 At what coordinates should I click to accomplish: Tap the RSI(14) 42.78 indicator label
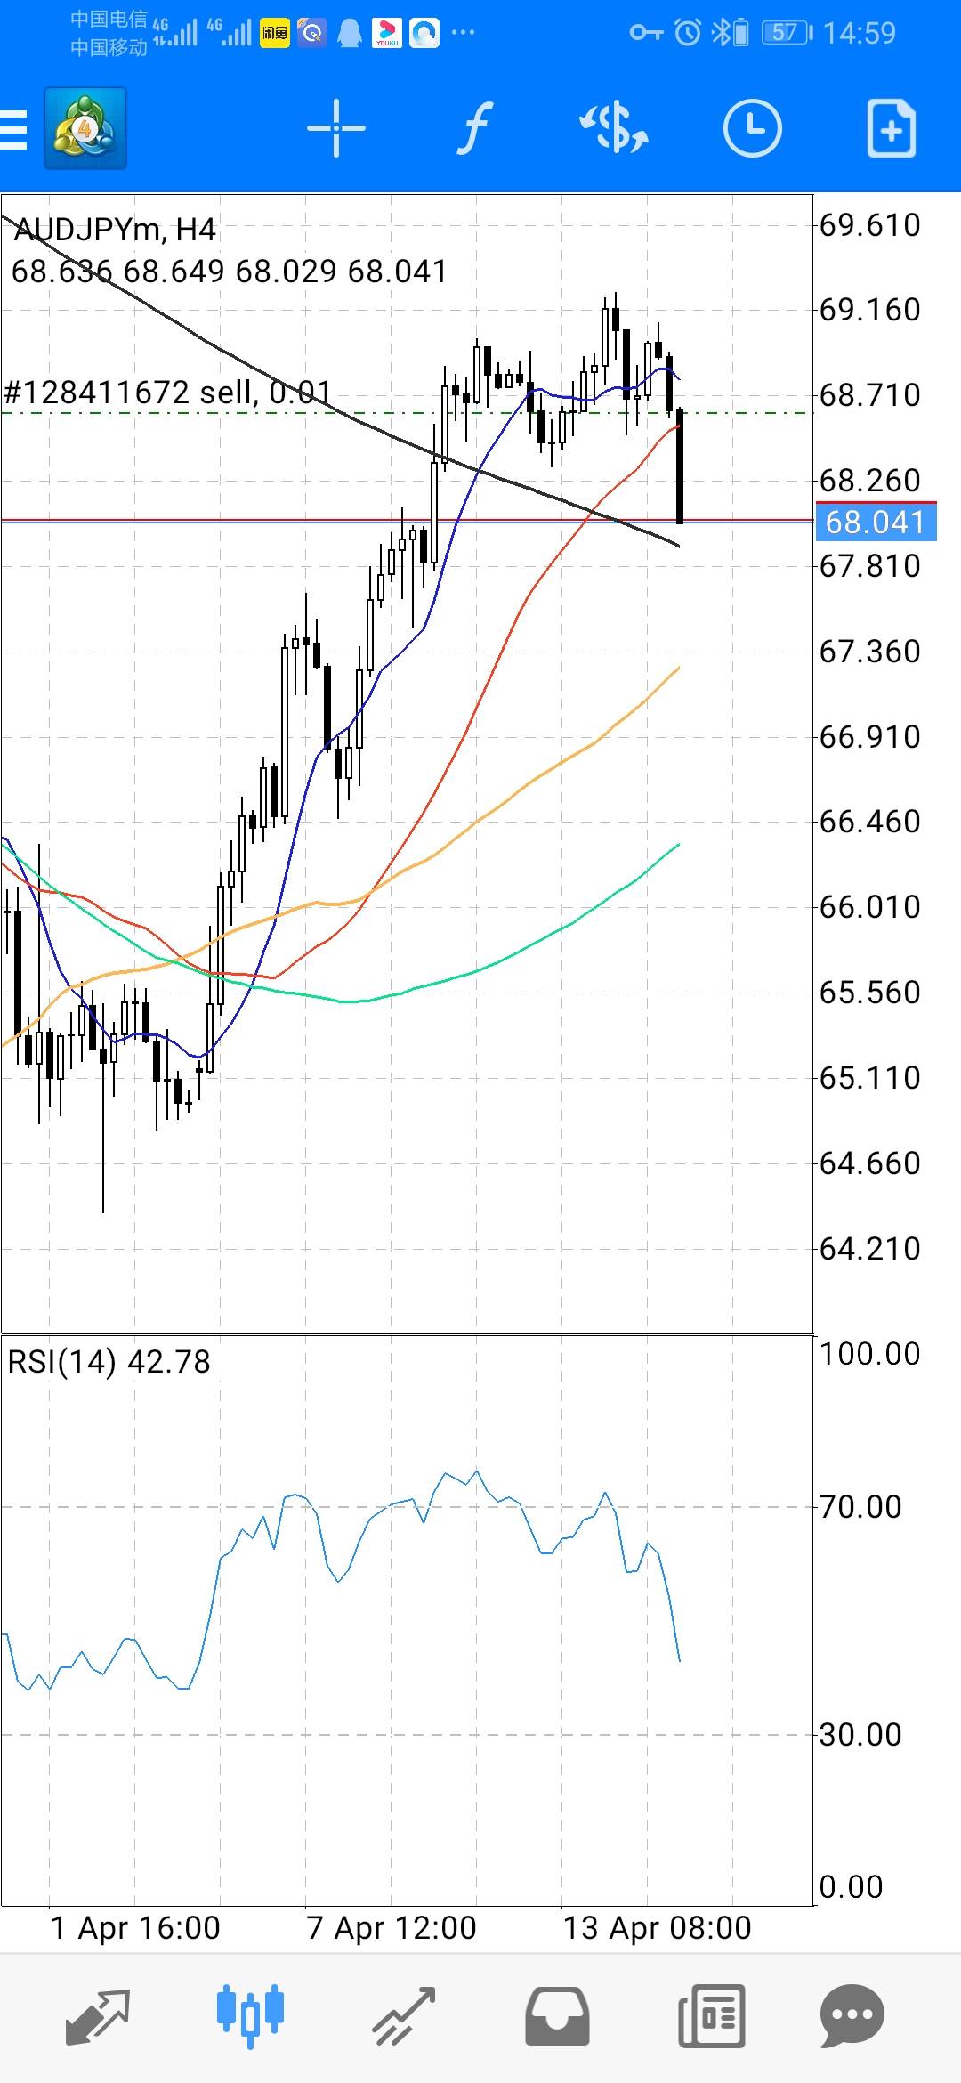pyautogui.click(x=109, y=1362)
